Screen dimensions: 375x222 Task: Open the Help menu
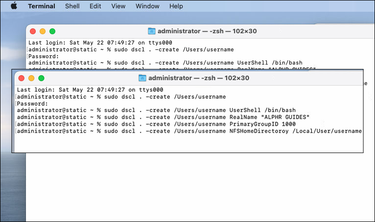click(x=176, y=6)
